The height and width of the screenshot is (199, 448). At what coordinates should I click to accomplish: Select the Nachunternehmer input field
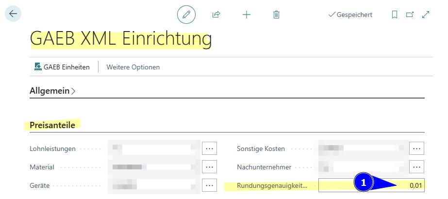[x=363, y=167]
